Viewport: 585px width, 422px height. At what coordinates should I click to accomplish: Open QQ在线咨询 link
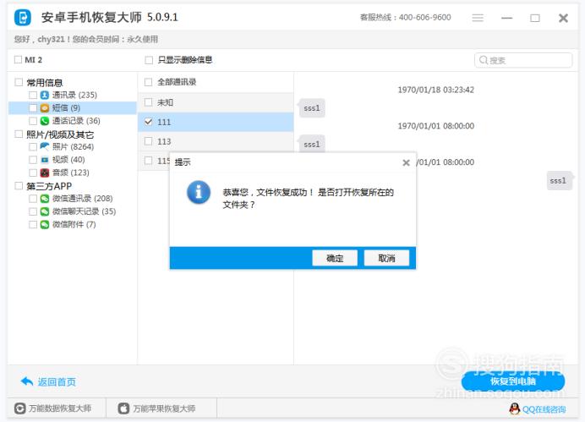(x=544, y=409)
